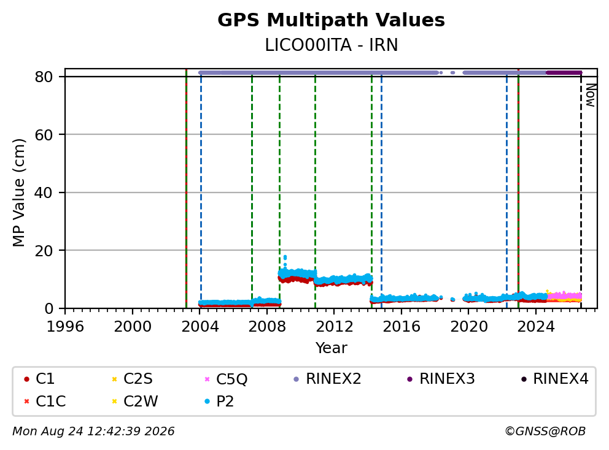Click the ©GNSS@ROB credit text
The height and width of the screenshot is (450, 609).
point(545,432)
